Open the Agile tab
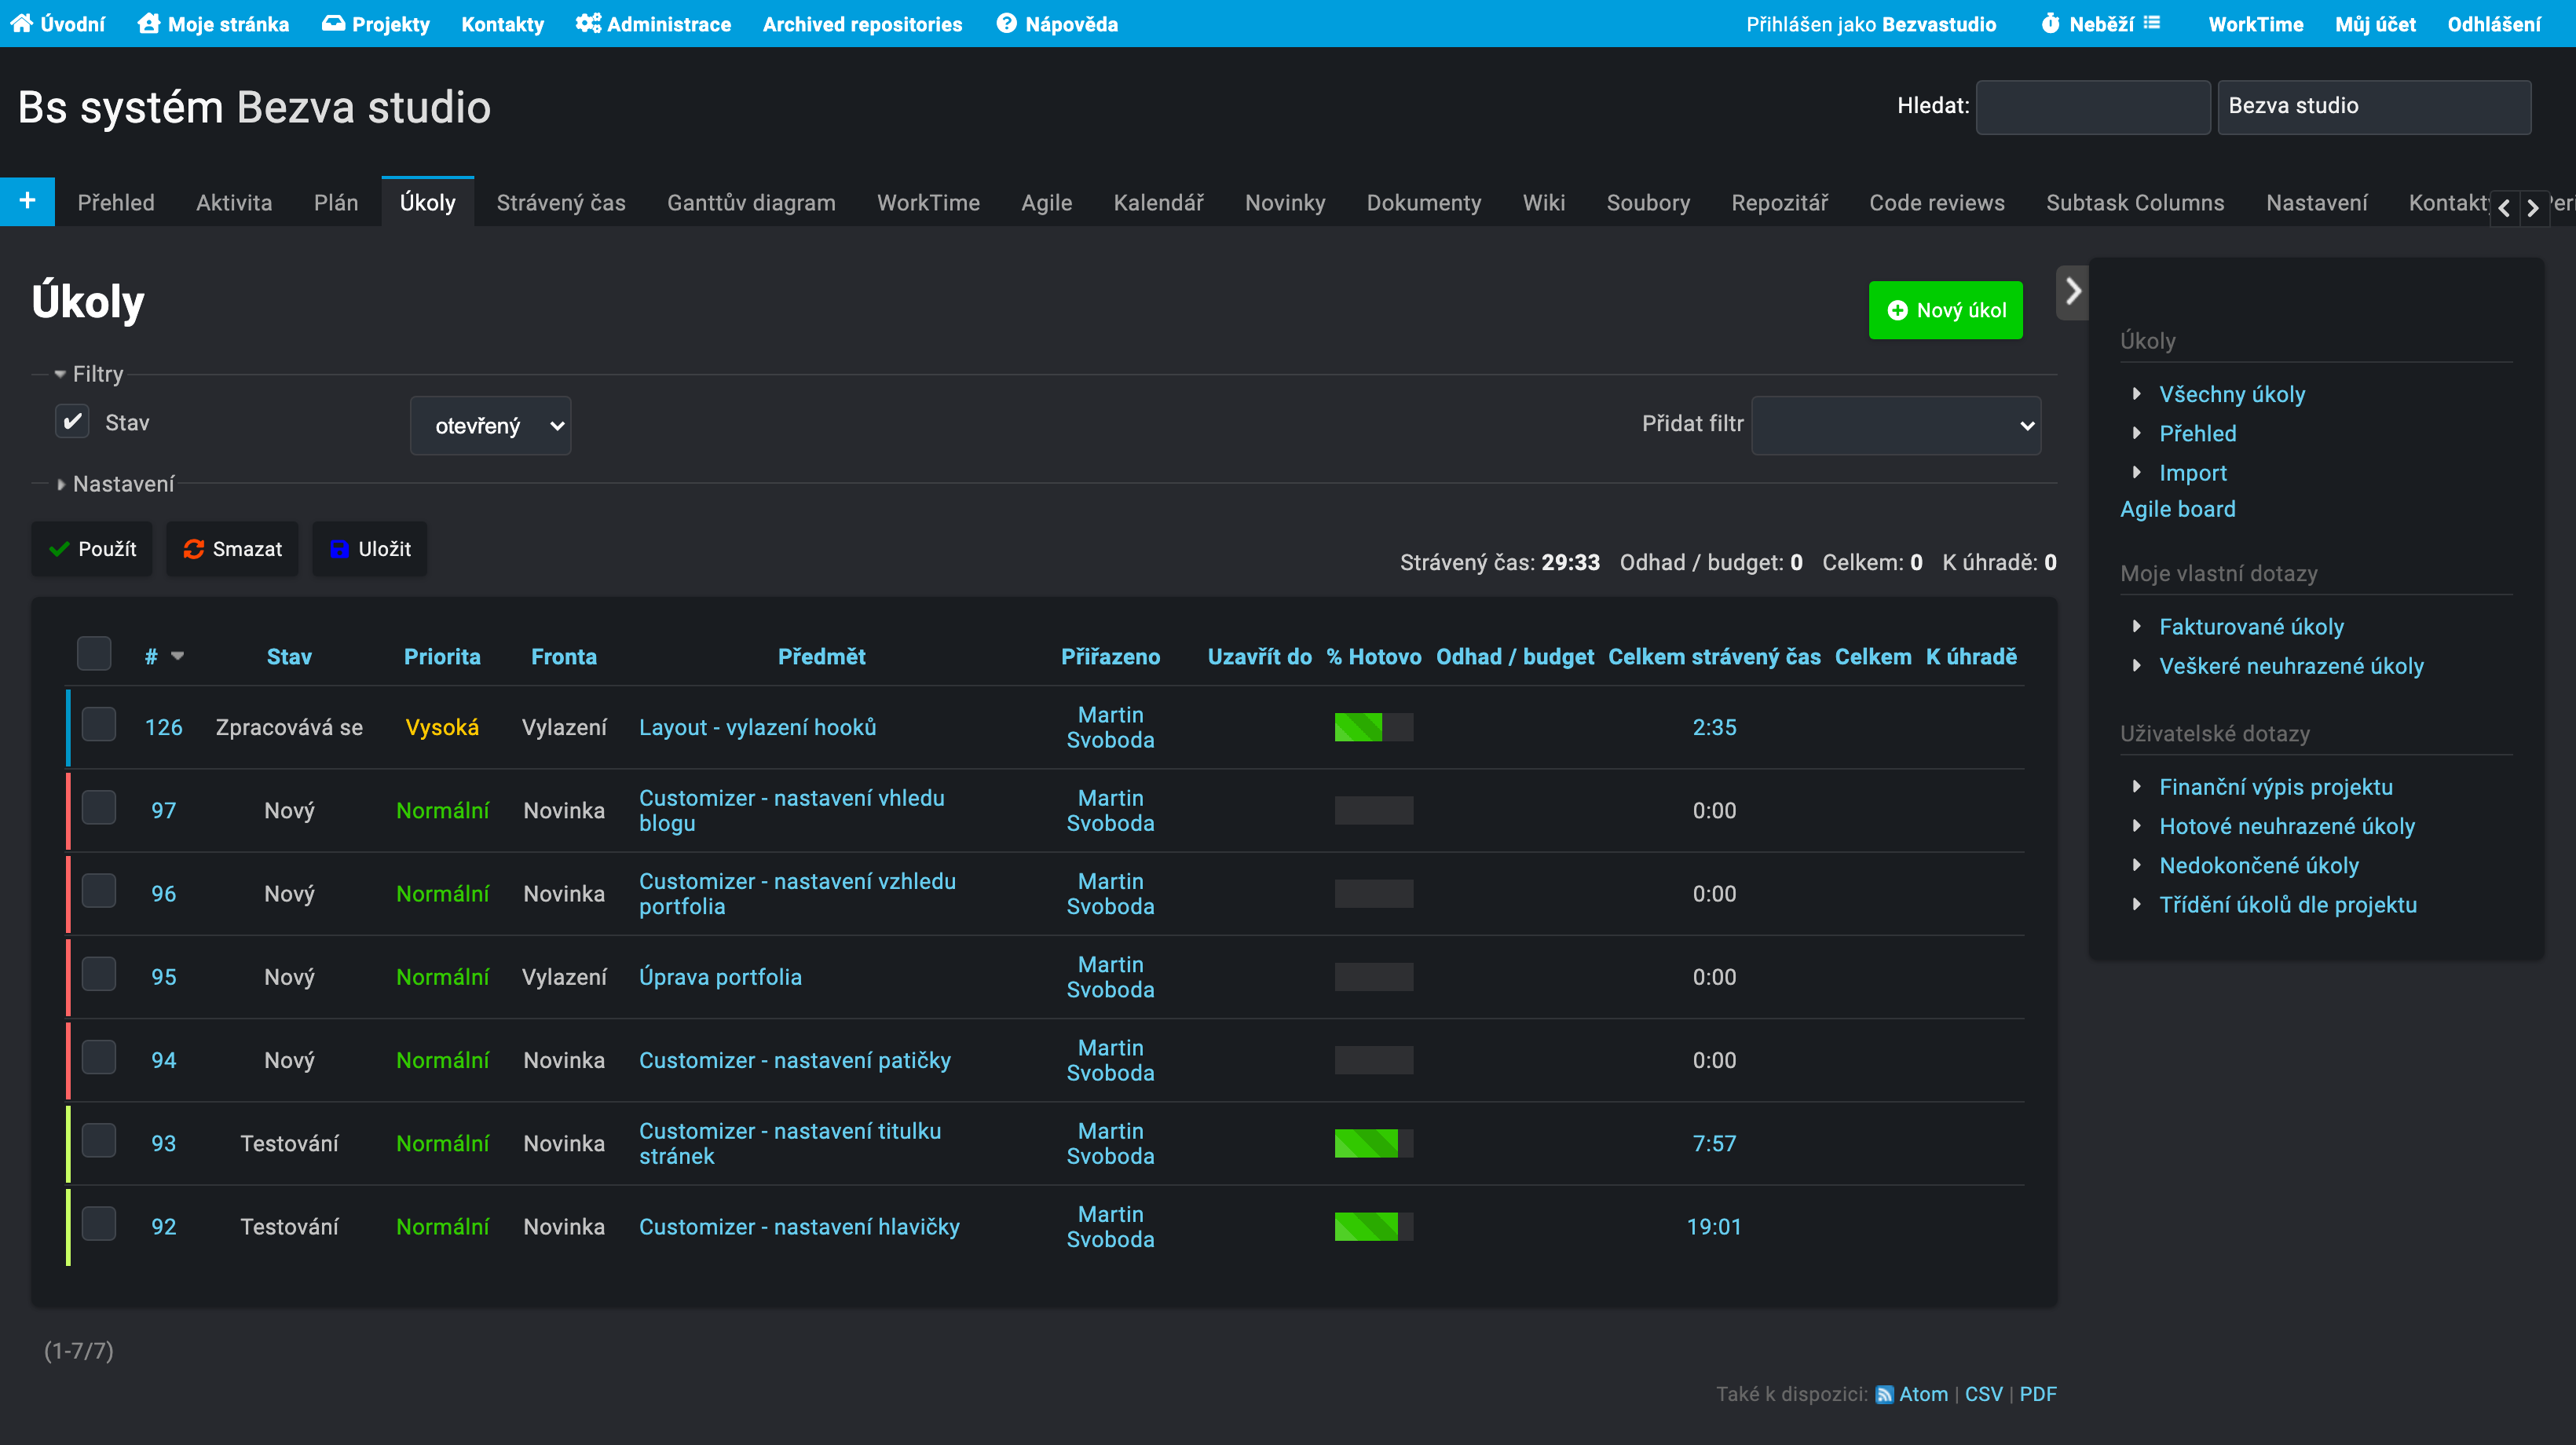The image size is (2576, 1445). (1046, 203)
